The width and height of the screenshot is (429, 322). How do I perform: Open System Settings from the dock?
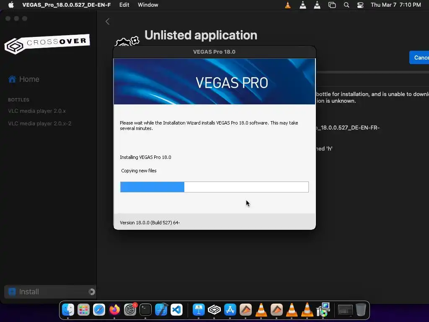click(x=130, y=310)
